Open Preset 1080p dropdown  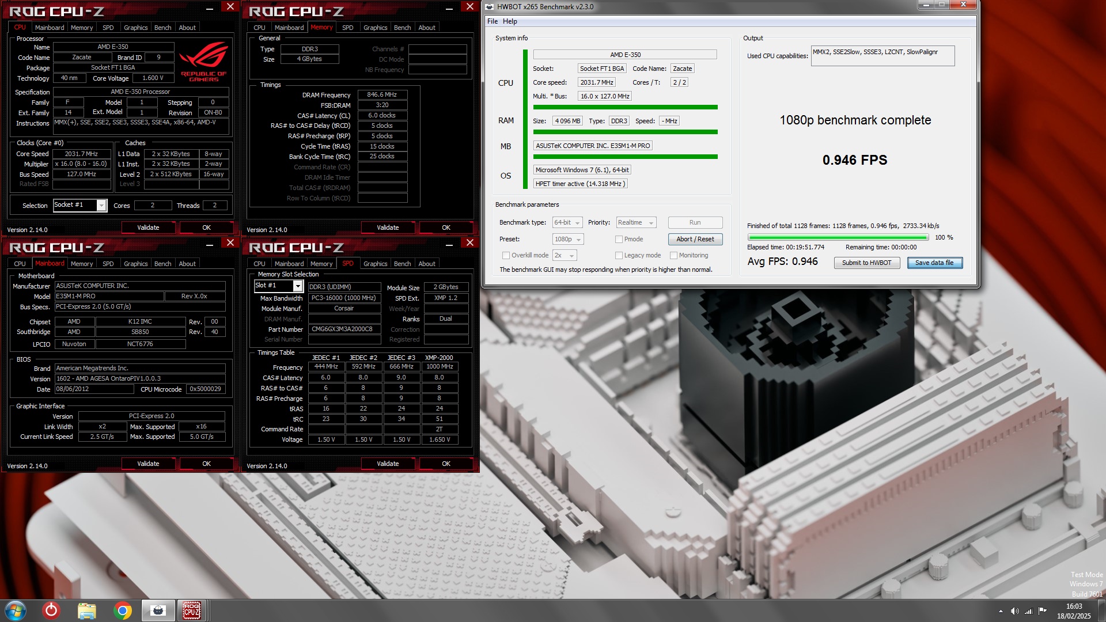pyautogui.click(x=568, y=239)
